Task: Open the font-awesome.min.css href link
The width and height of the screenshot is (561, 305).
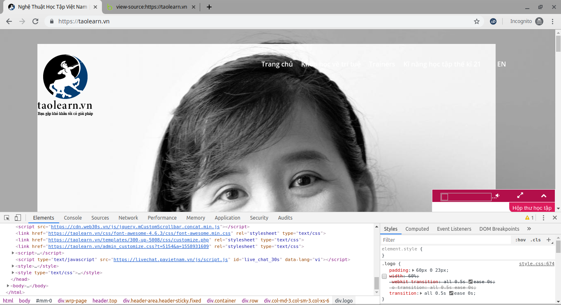Action: coord(139,233)
